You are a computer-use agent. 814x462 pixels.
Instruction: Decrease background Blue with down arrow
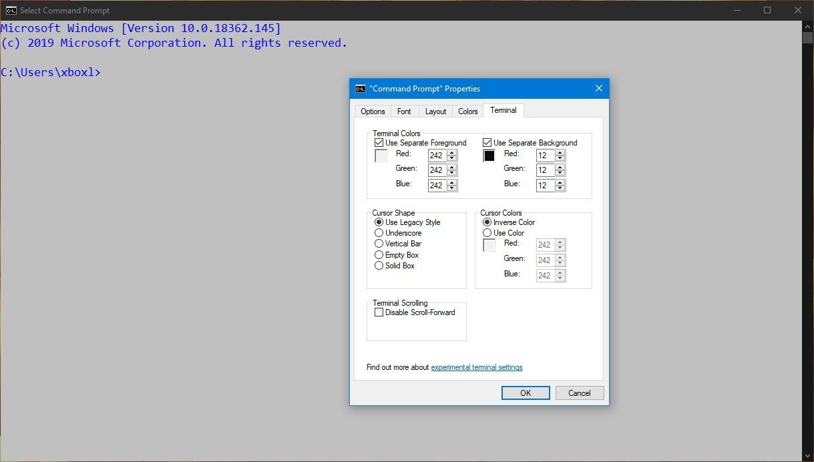click(560, 189)
